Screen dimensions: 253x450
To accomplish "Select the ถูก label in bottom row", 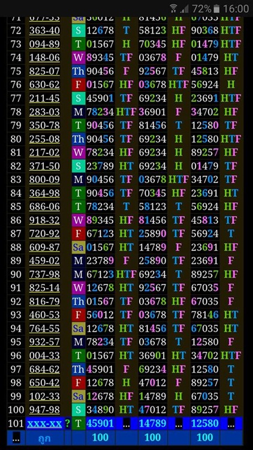I will (44, 438).
